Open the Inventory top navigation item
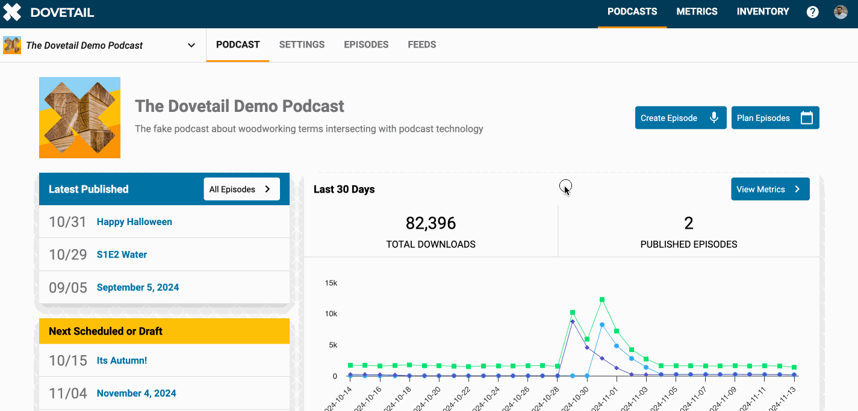The image size is (858, 411). coord(763,11)
